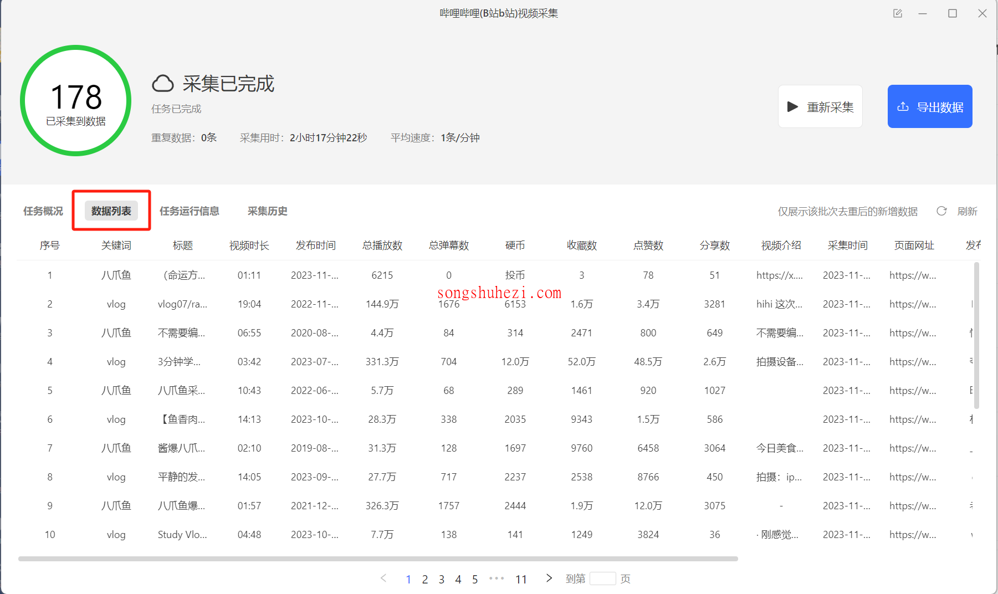Screen dimensions: 998x594
Task: Click the 点赞数 column header
Action: pos(648,245)
